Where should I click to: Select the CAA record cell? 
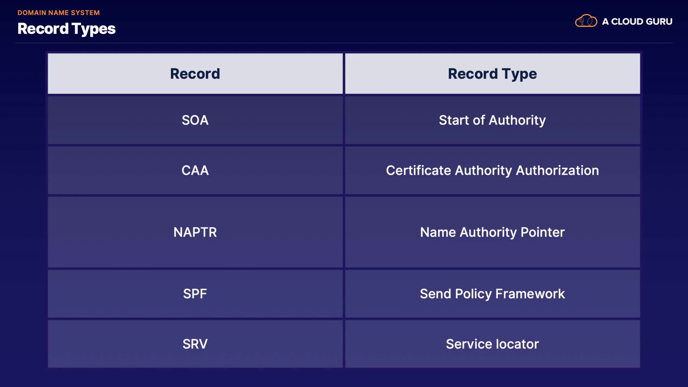195,170
